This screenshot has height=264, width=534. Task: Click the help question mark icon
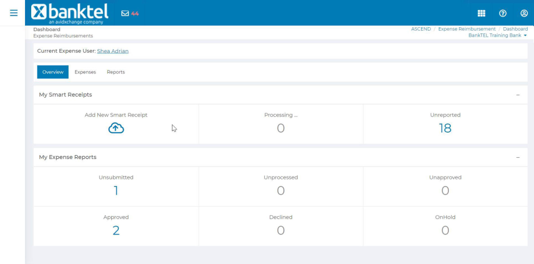[503, 13]
